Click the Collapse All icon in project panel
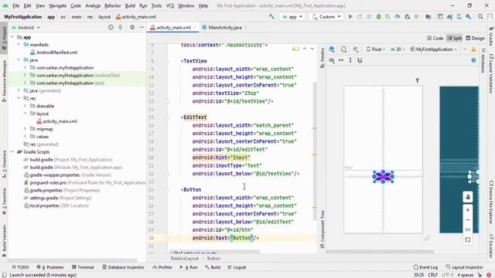The image size is (495, 278). pyautogui.click(x=121, y=28)
